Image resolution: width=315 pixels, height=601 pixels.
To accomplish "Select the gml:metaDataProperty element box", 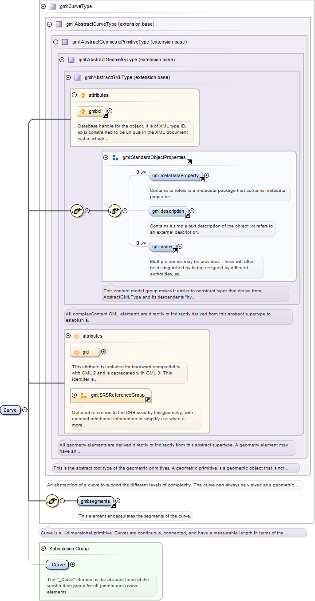I will [176, 175].
